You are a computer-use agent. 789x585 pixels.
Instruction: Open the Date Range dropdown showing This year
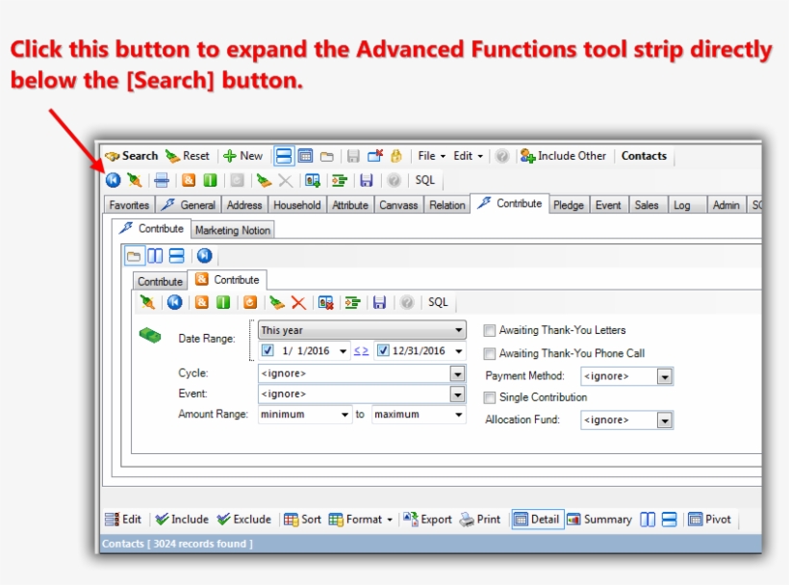pos(459,330)
